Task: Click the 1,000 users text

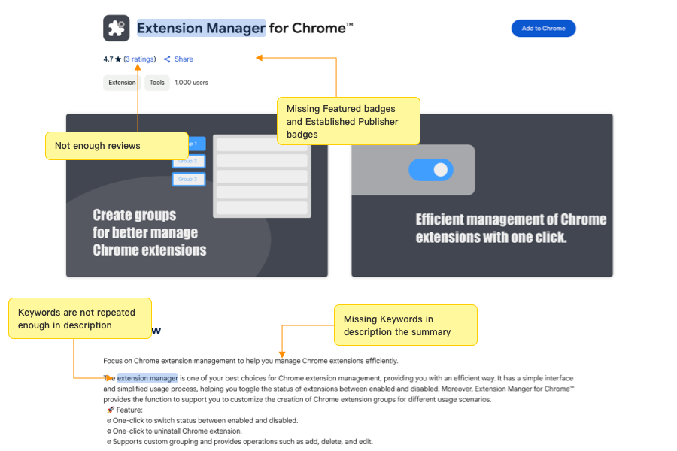Action: coord(191,83)
